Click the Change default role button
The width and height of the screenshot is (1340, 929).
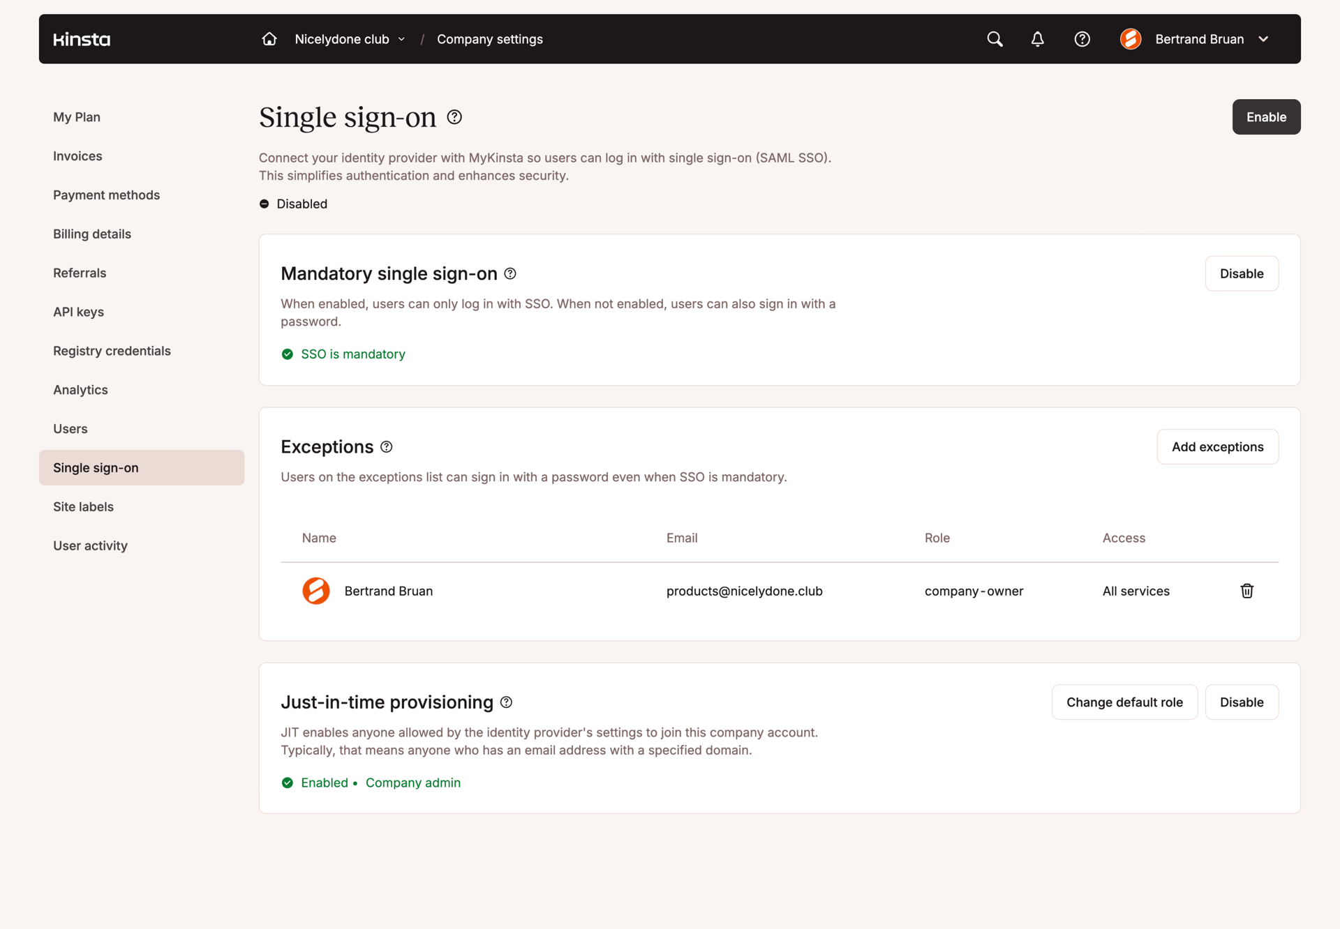[x=1124, y=702]
